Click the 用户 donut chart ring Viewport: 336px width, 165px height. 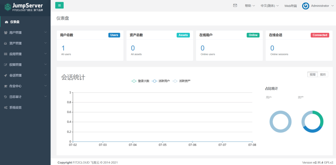tap(280, 112)
